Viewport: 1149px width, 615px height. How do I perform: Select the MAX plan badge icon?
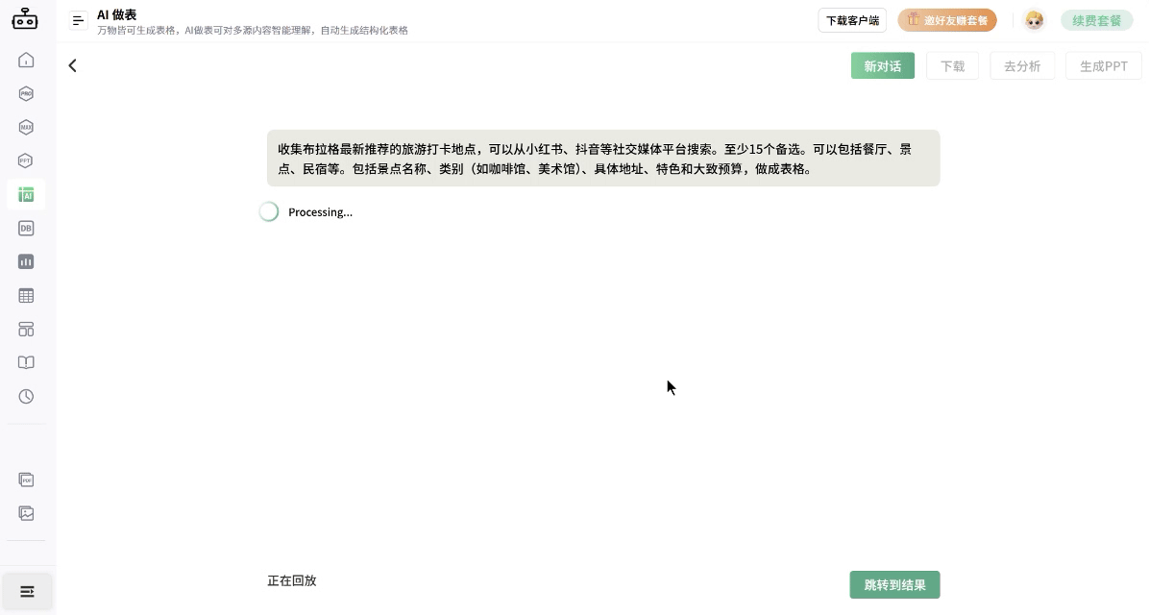[x=25, y=127]
